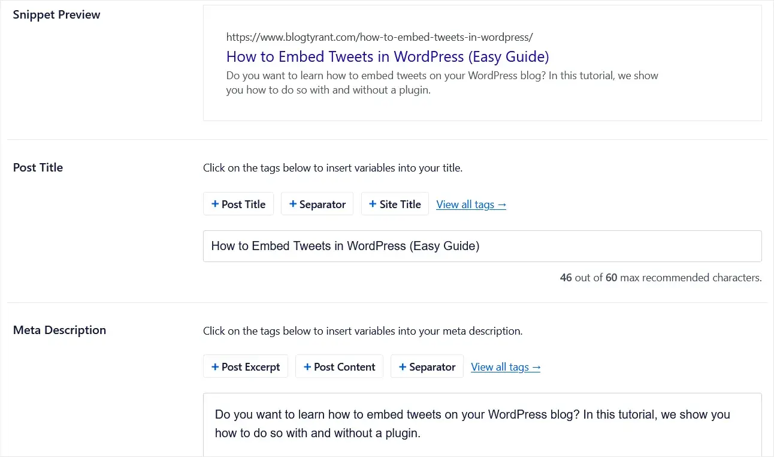Insert the Site Title tag into title
The image size is (774, 457).
(395, 204)
